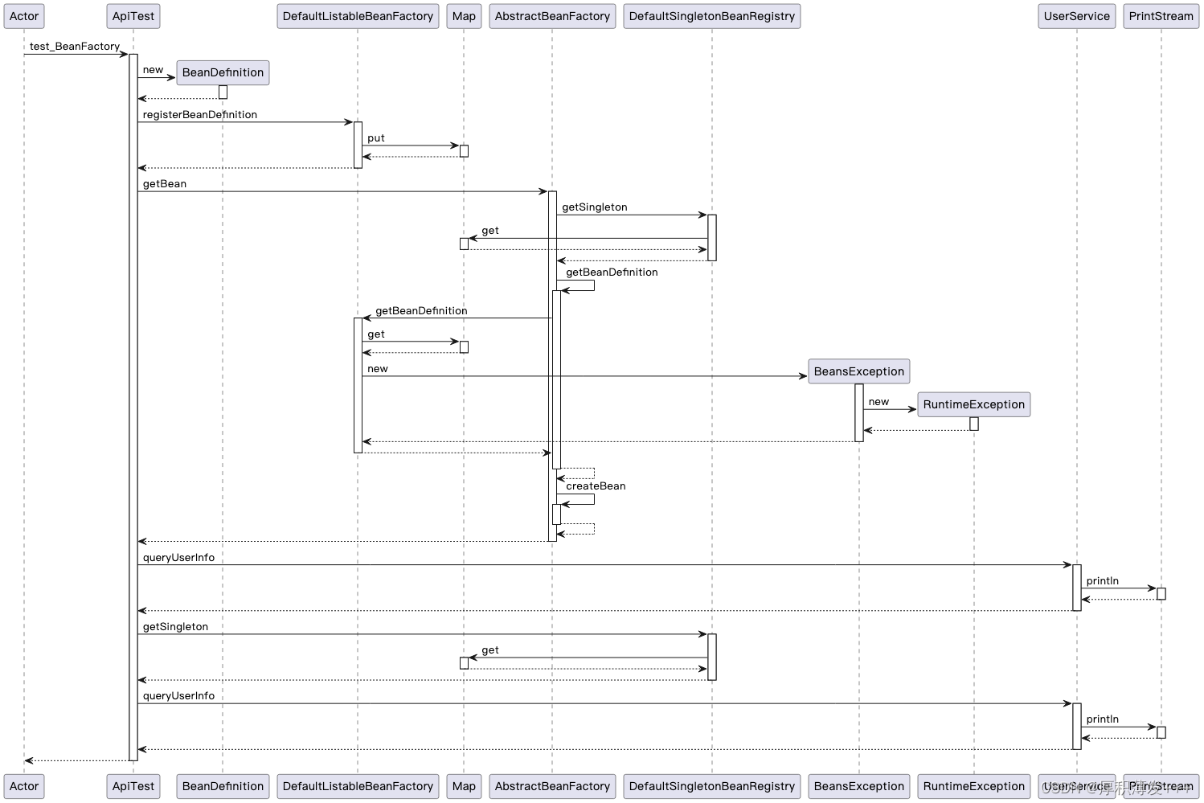Select the Actor box in the footer row
The height and width of the screenshot is (803, 1204).
click(x=24, y=786)
